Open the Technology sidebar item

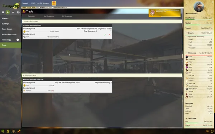pyautogui.click(x=10, y=40)
